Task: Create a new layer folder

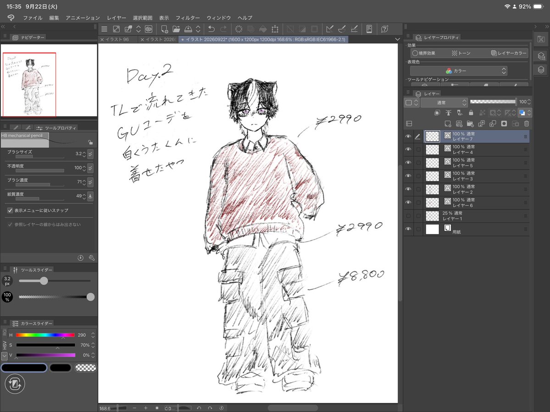Action: 470,124
